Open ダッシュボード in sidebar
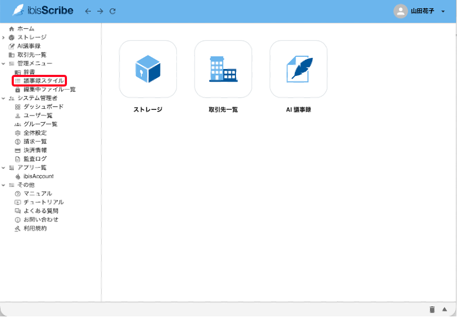This screenshot has height=318, width=457. tap(43, 107)
